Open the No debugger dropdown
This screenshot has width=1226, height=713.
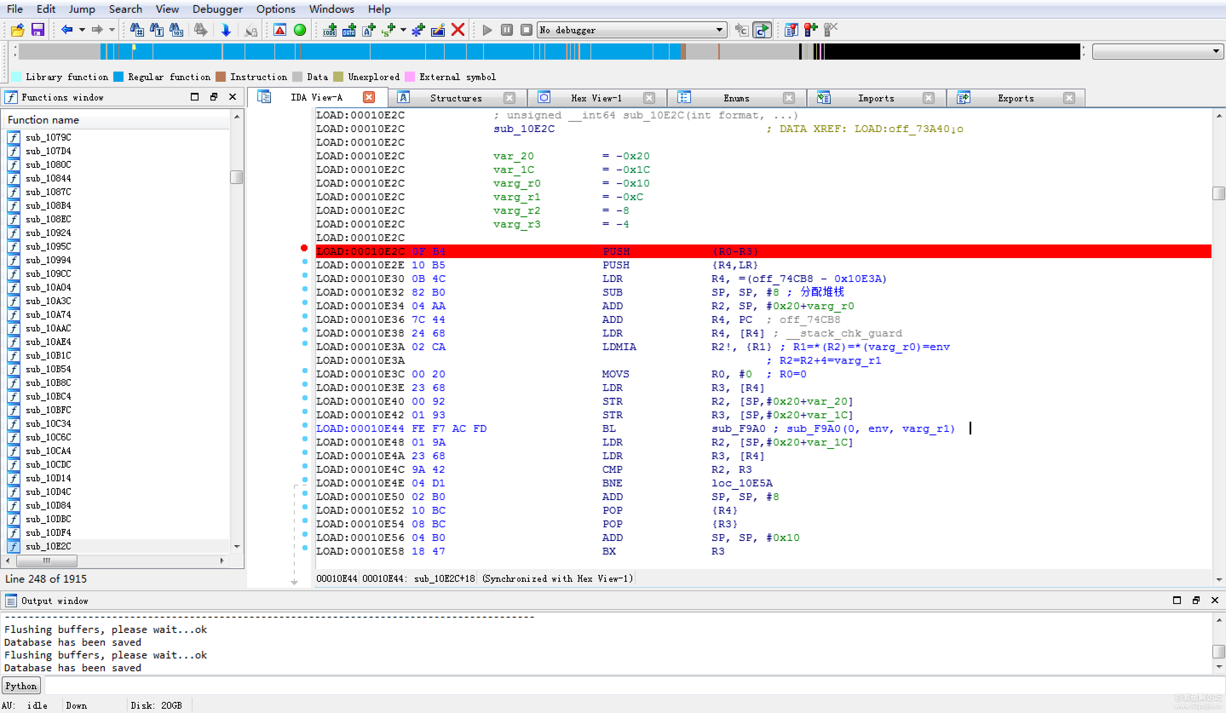[719, 30]
